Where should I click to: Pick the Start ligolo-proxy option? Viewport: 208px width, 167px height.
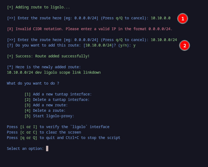(49, 116)
